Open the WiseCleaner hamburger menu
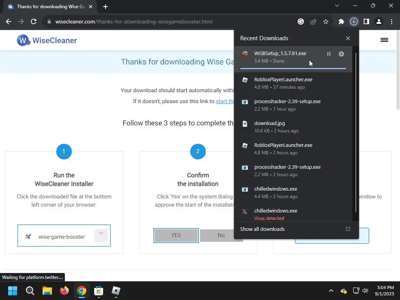Image resolution: width=400 pixels, height=300 pixels. click(384, 40)
